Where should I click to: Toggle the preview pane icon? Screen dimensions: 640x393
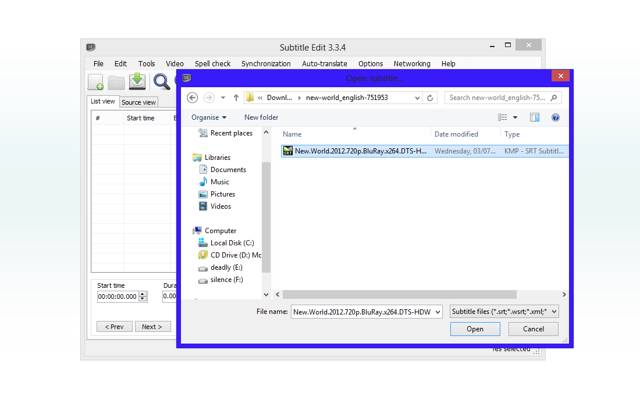[x=534, y=117]
